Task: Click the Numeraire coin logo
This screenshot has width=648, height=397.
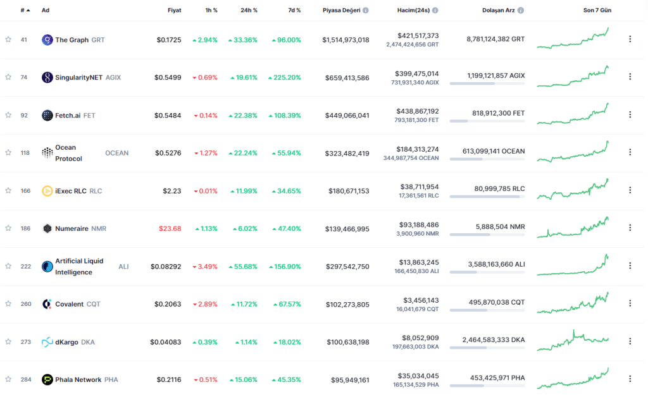Action: coord(47,228)
